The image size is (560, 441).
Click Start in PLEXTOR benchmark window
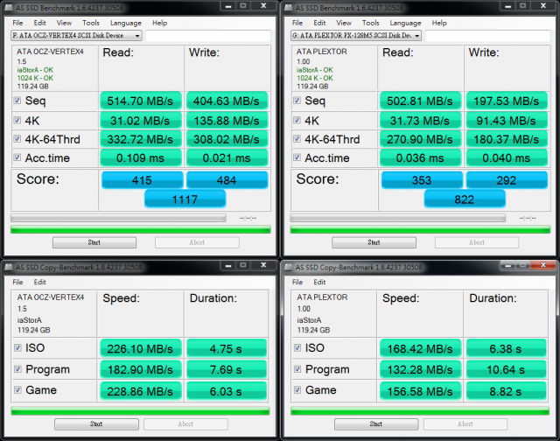[374, 242]
